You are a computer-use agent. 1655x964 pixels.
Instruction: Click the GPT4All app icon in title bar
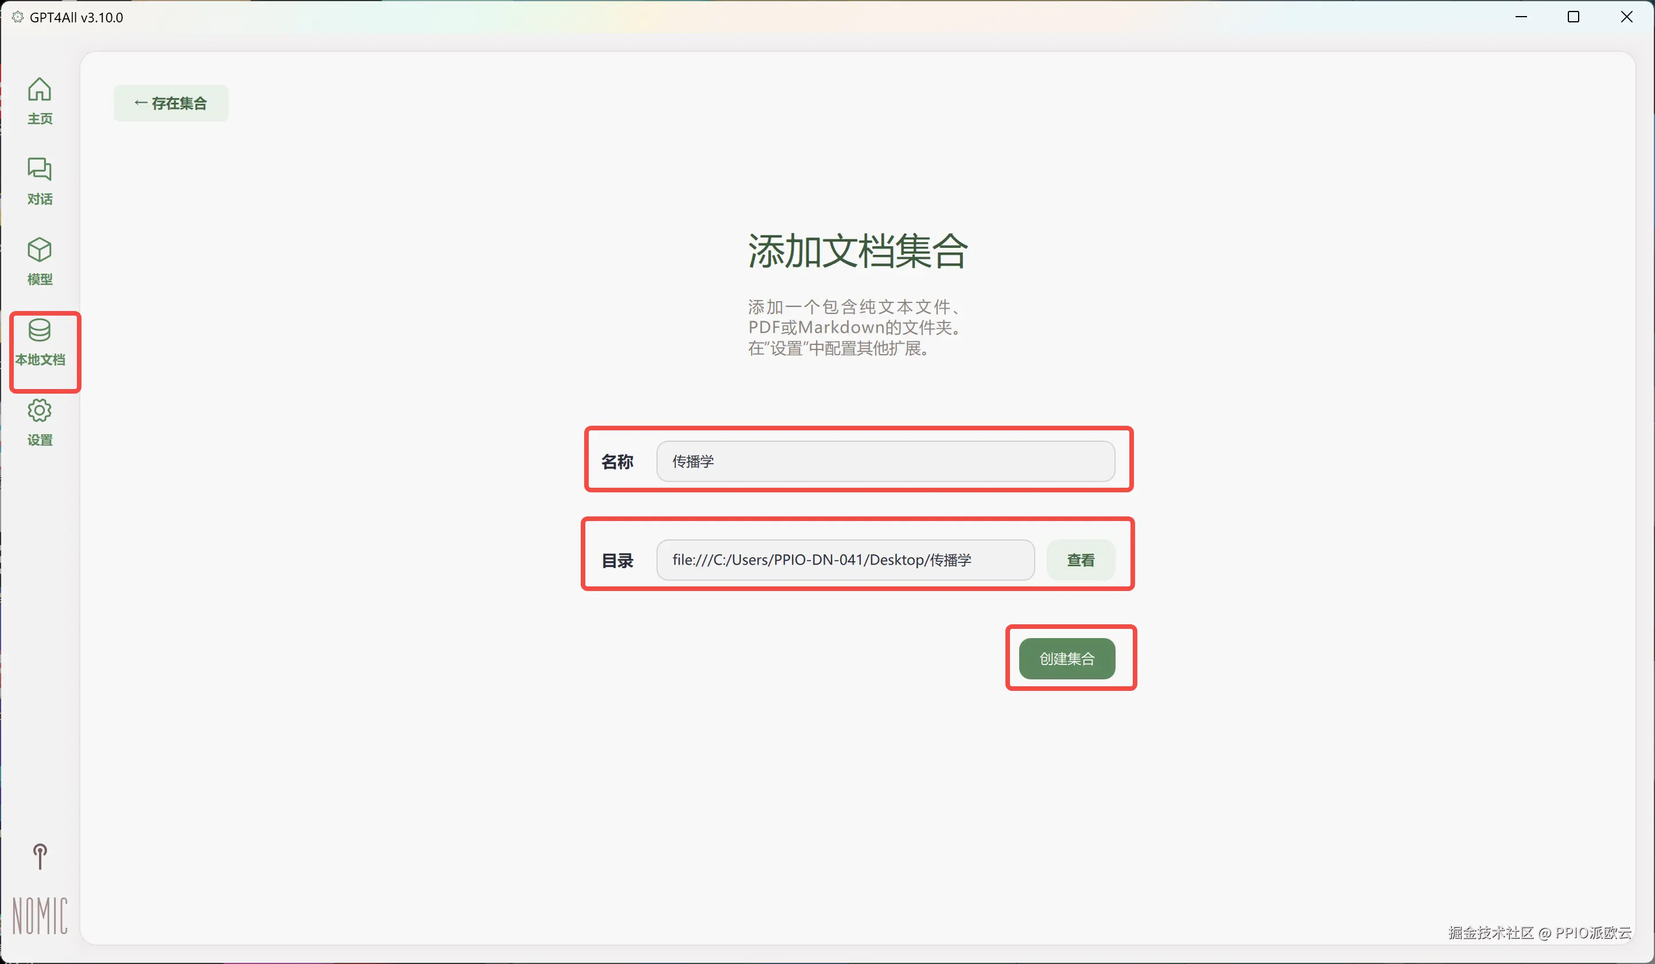[18, 17]
